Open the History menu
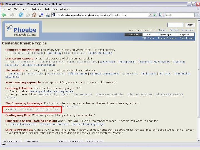The height and width of the screenshot is (150, 200). tap(25, 9)
